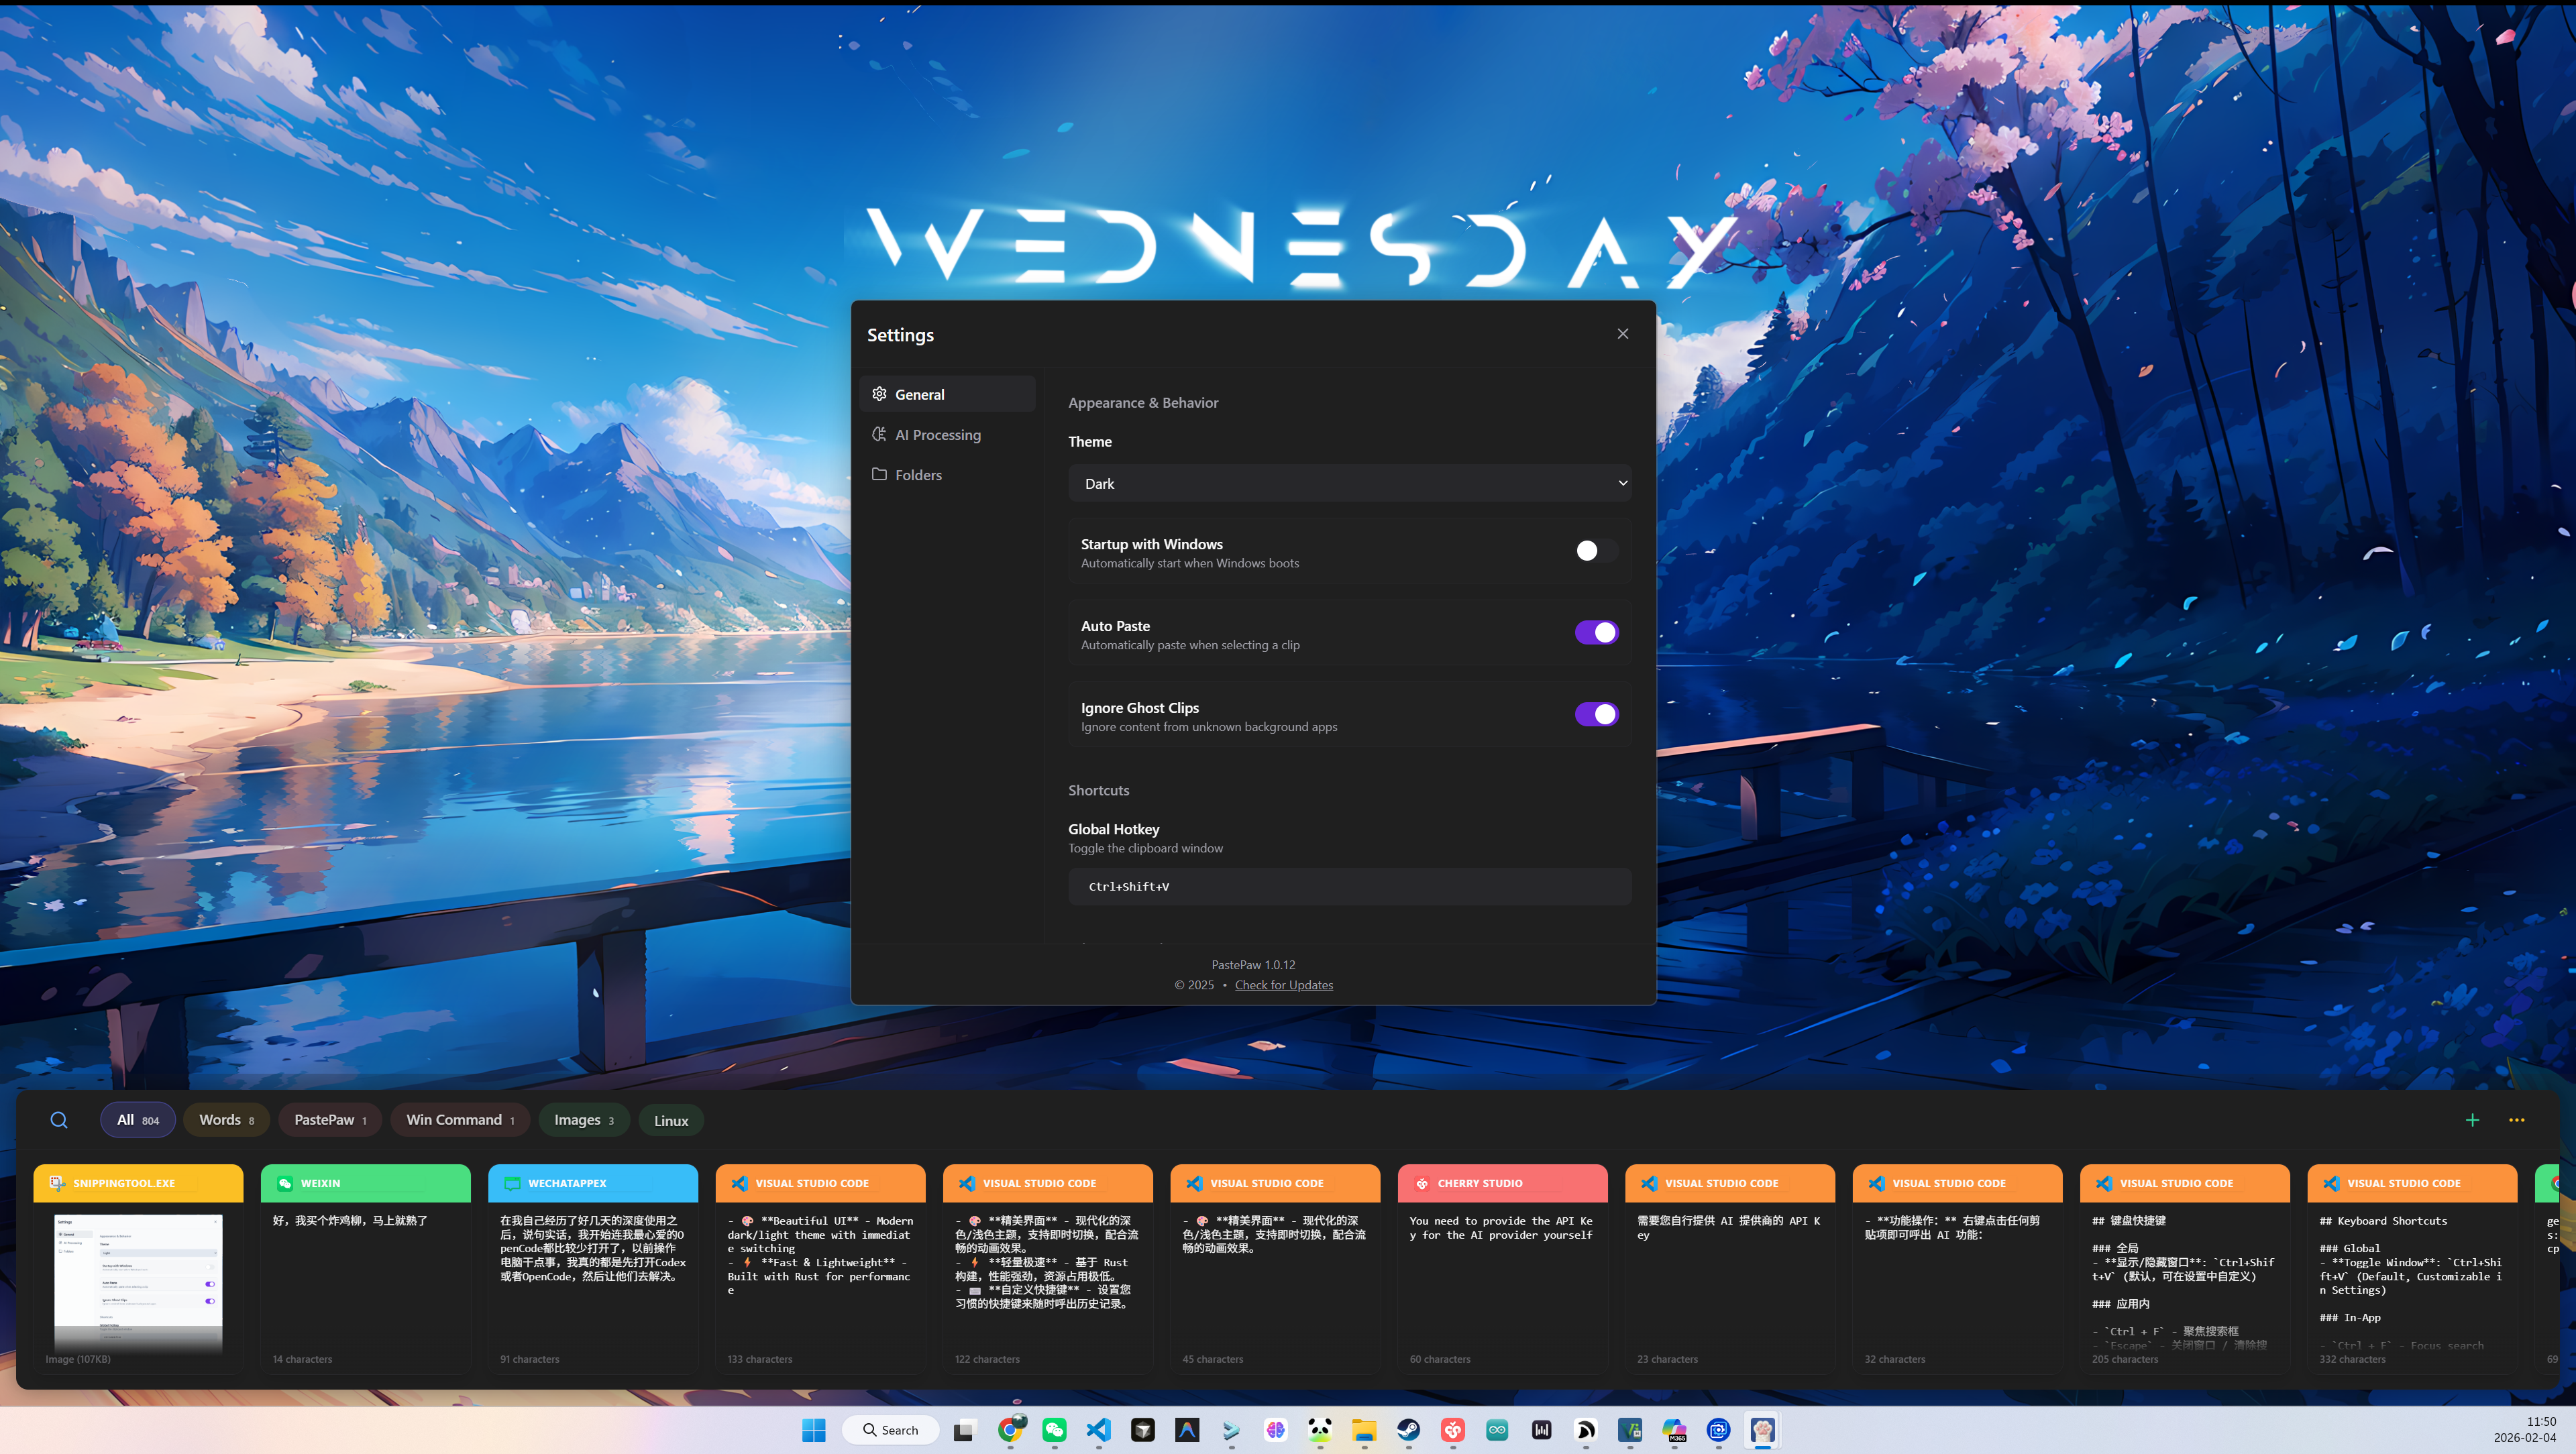Click the Windows Start button

pyautogui.click(x=814, y=1430)
